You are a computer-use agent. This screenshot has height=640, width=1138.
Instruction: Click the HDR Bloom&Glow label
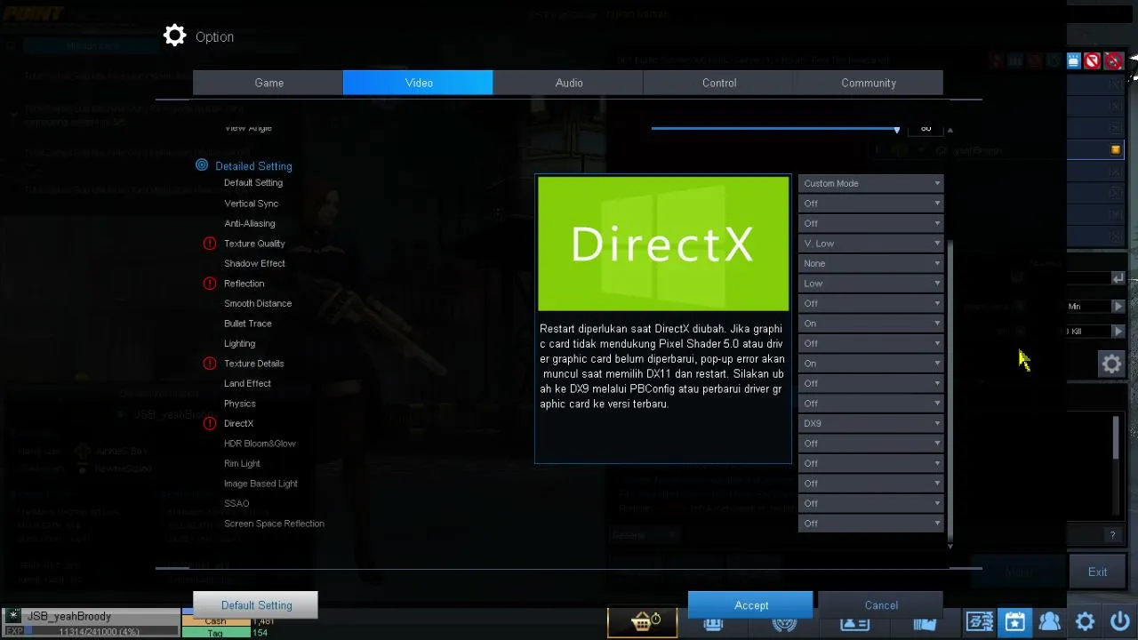[x=260, y=444]
